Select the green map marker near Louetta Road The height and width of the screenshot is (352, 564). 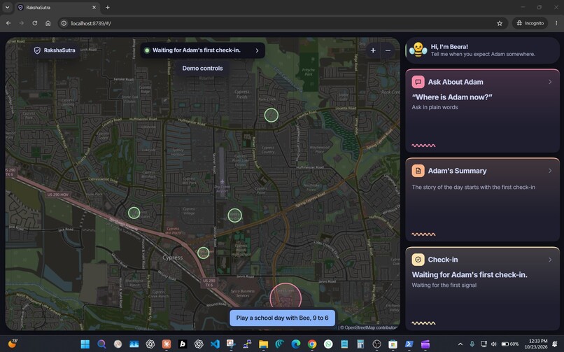click(x=272, y=115)
